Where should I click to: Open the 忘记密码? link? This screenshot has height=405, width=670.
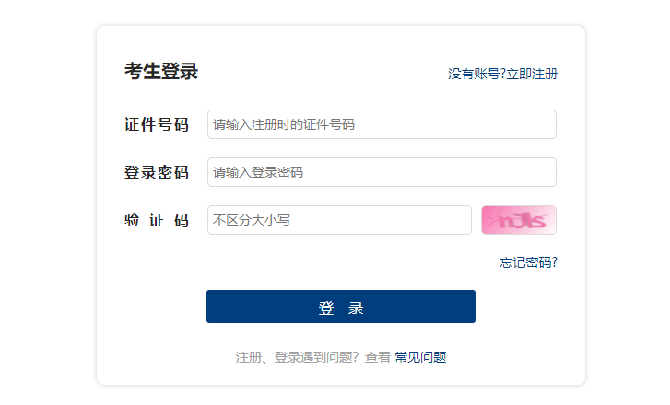point(529,262)
